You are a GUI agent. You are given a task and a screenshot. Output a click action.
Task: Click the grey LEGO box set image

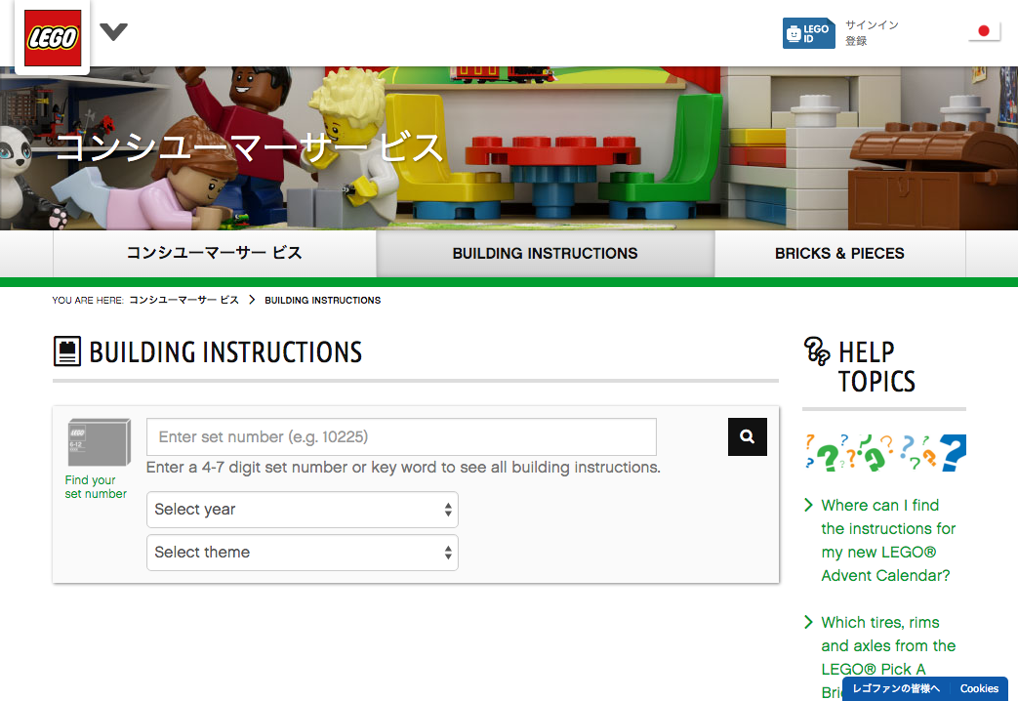pyautogui.click(x=100, y=442)
